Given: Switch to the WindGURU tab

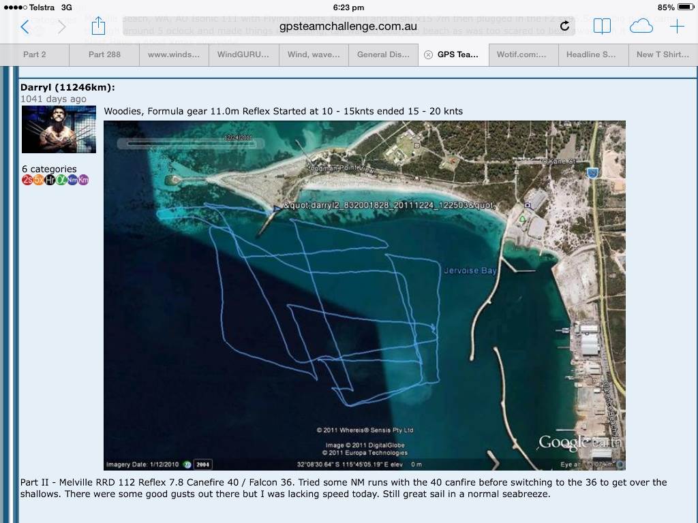Looking at the screenshot, I should 243,54.
